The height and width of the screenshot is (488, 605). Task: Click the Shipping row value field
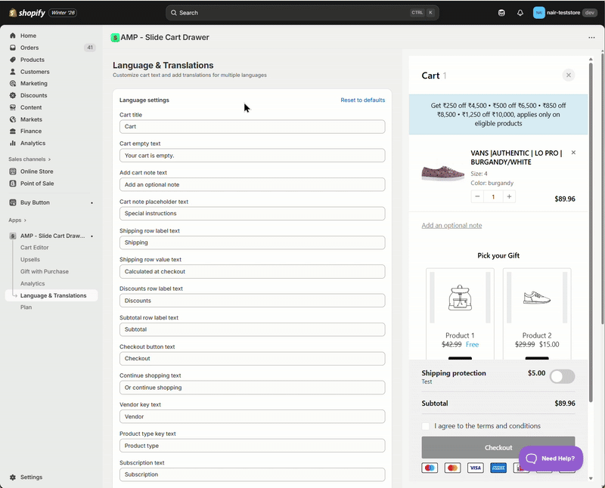(252, 271)
